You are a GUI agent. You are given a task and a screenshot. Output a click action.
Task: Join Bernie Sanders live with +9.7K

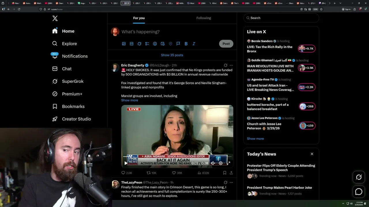point(307,49)
